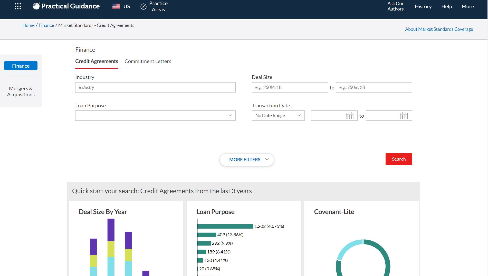Open About Market Standards Coverage link

(x=439, y=29)
